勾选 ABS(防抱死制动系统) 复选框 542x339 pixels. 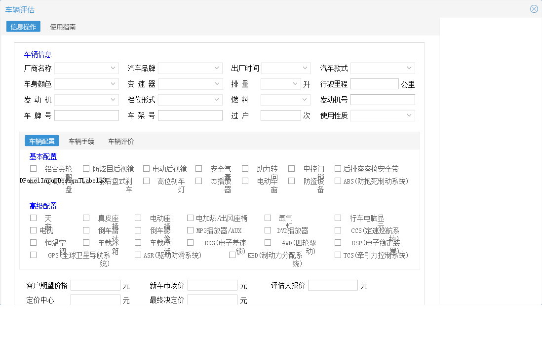pos(339,181)
